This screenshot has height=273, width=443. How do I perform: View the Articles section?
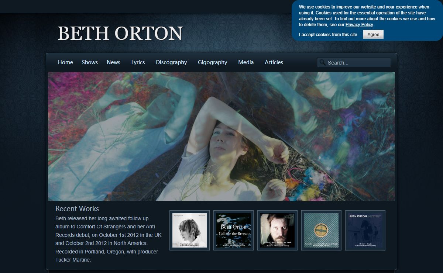pos(274,62)
